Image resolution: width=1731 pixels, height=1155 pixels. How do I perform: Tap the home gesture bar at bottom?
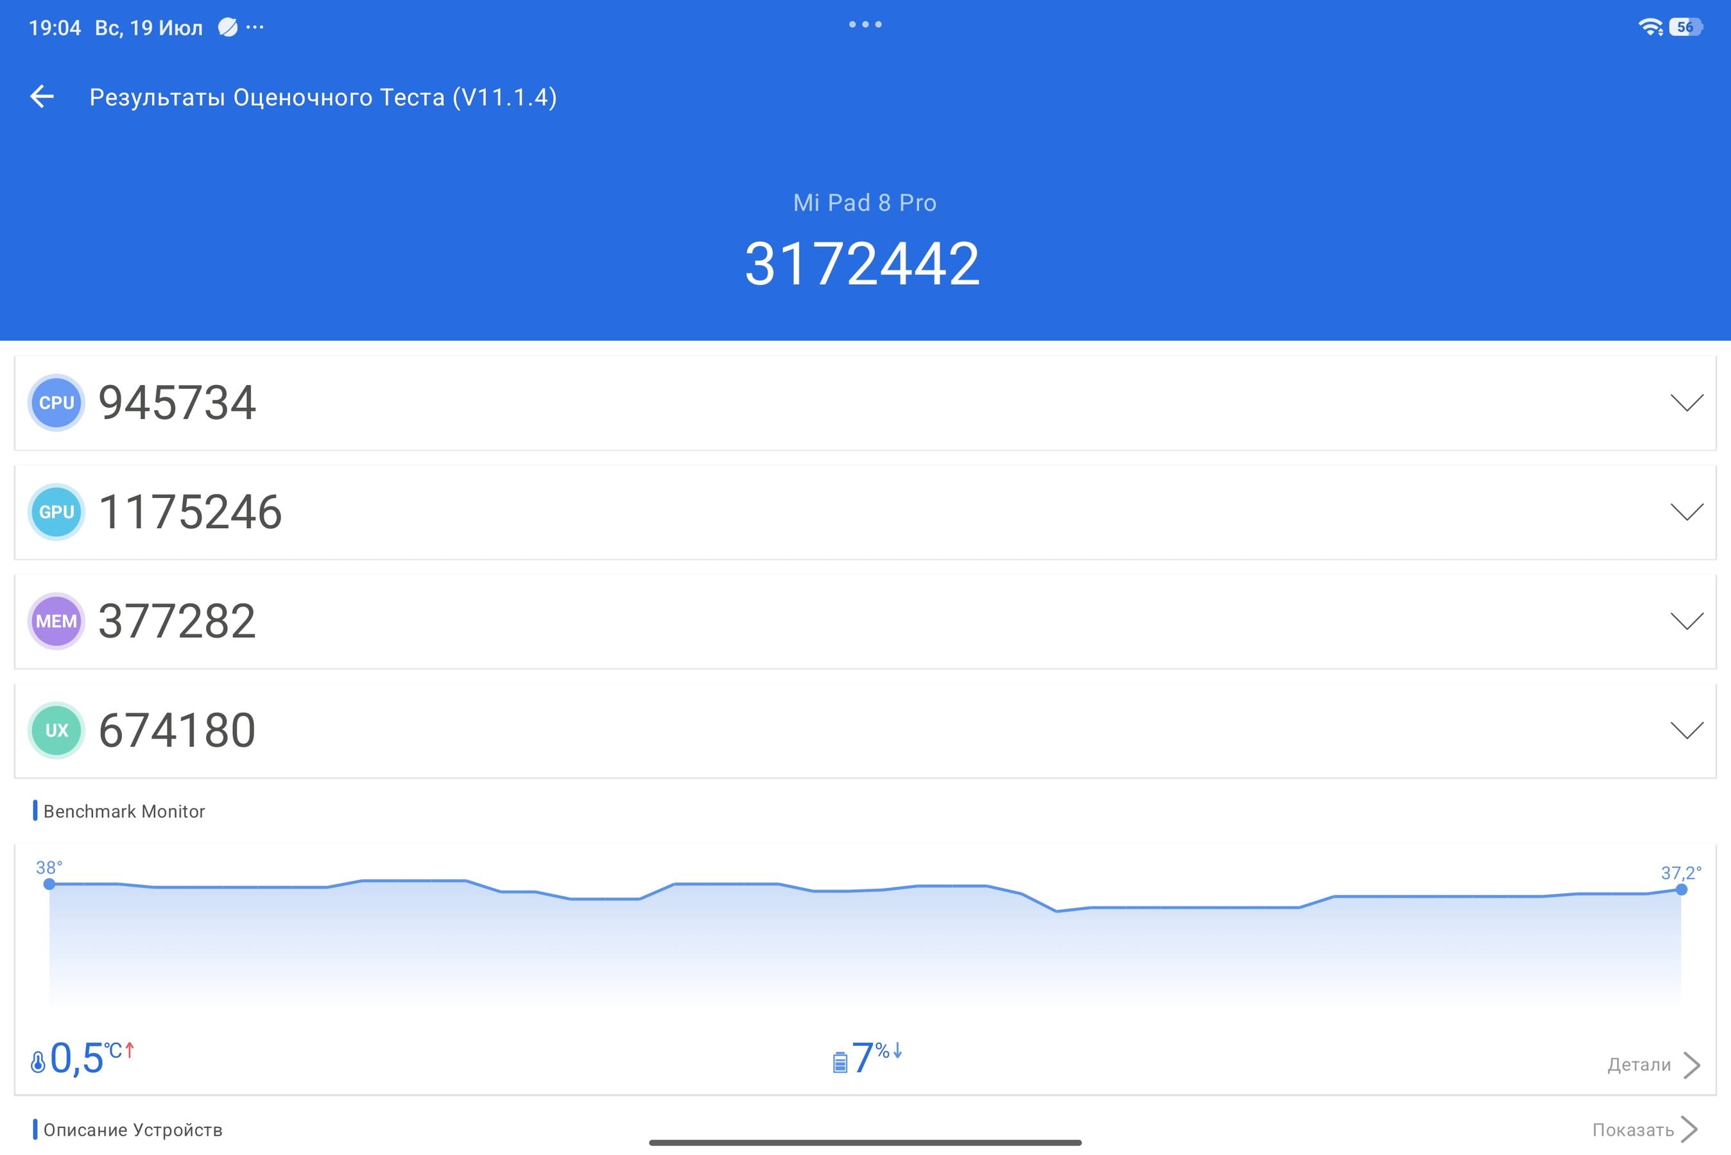pos(865,1142)
